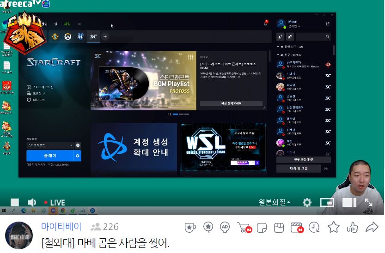
Task: Select the friend playing Diablo in the list
Action: coord(304,65)
